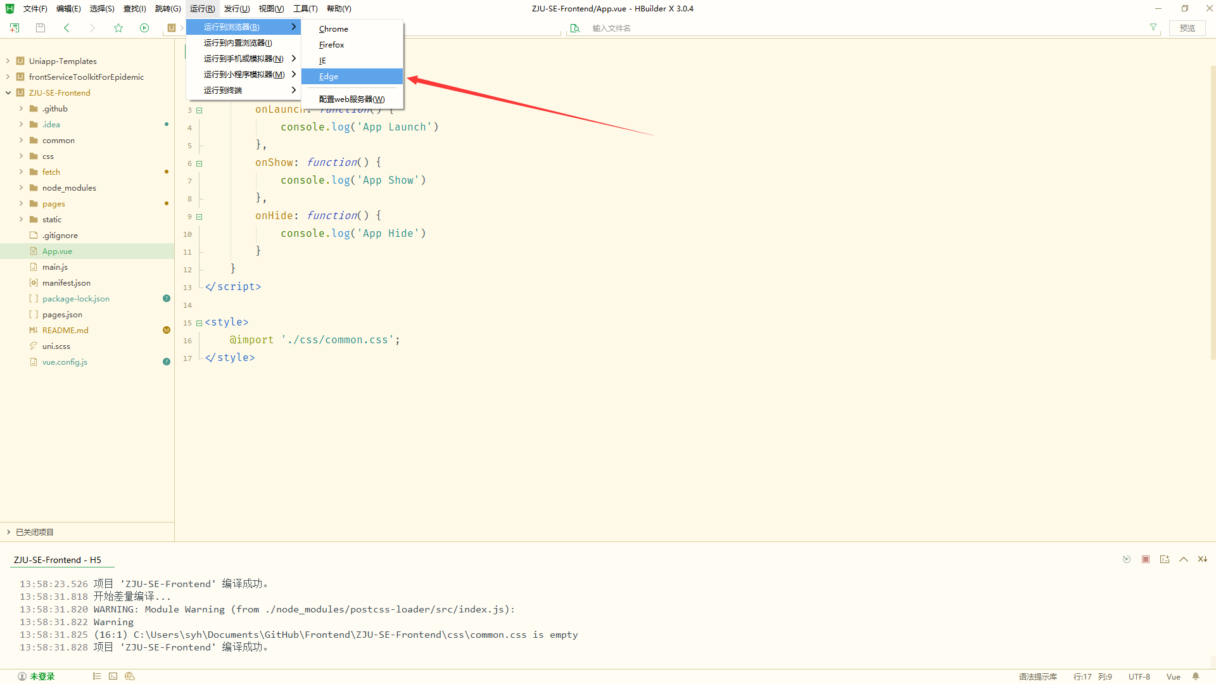The height and width of the screenshot is (684, 1216).
Task: Expand the 已关闭项目 section
Action: point(8,533)
